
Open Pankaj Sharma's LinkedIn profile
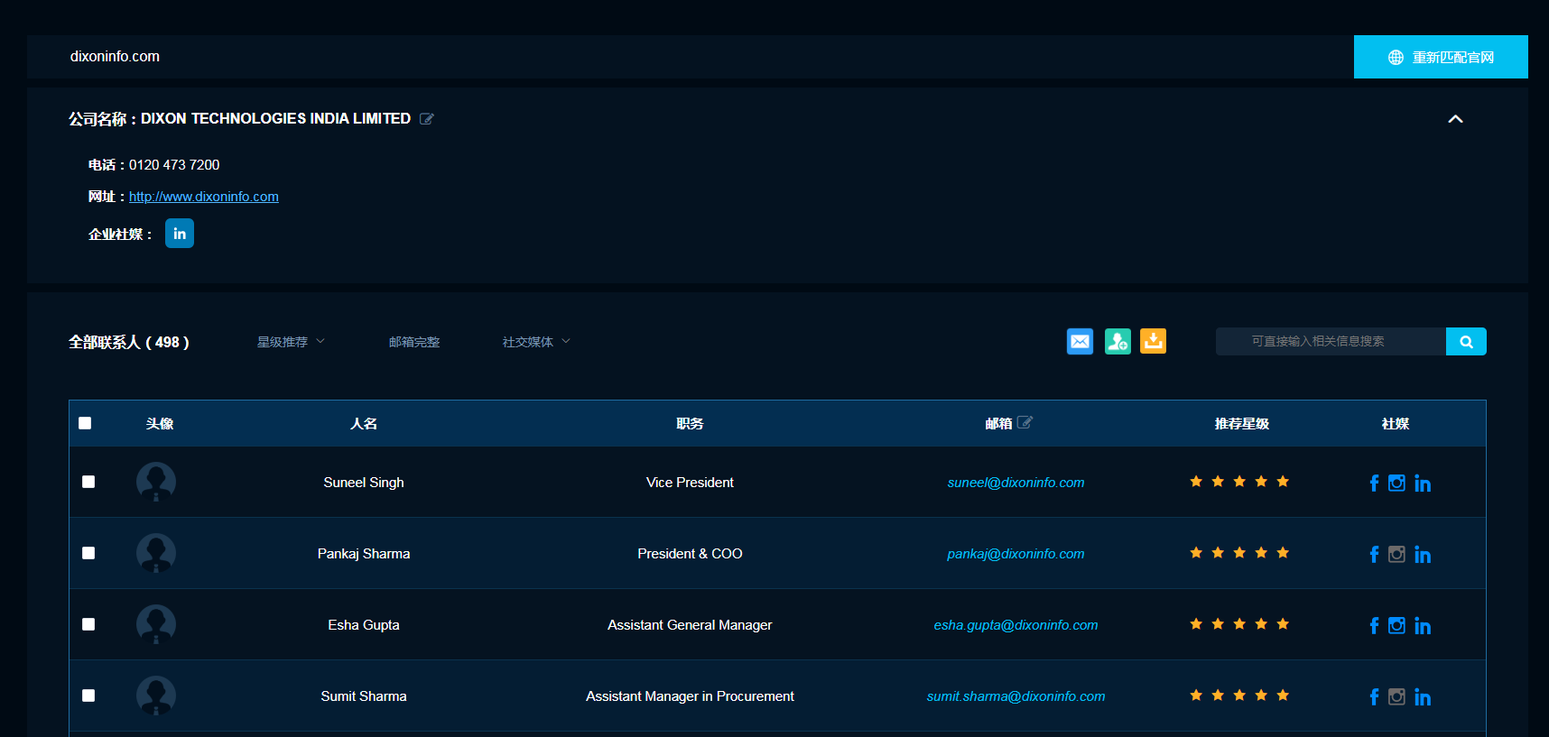pos(1423,554)
